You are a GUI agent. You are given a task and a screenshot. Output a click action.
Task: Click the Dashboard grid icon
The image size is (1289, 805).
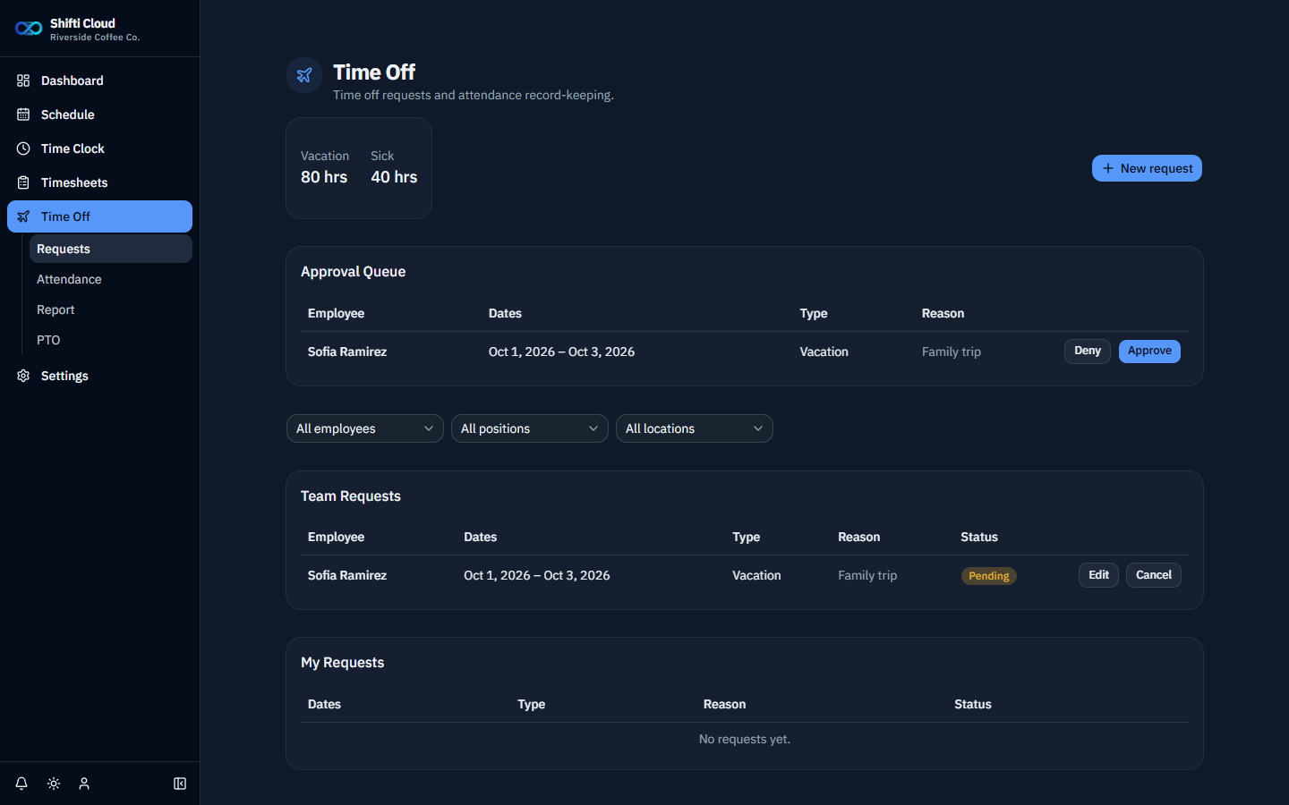23,80
